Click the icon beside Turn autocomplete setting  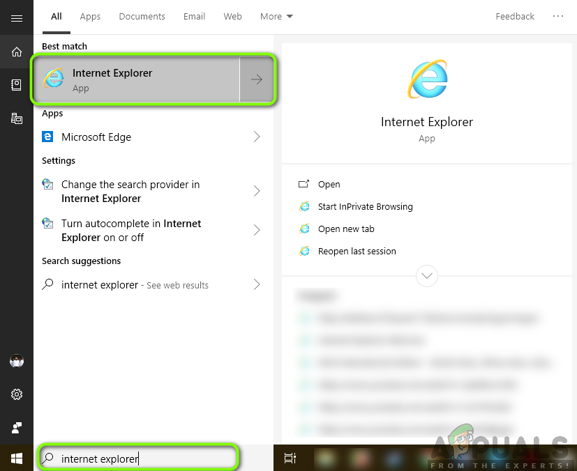click(47, 223)
